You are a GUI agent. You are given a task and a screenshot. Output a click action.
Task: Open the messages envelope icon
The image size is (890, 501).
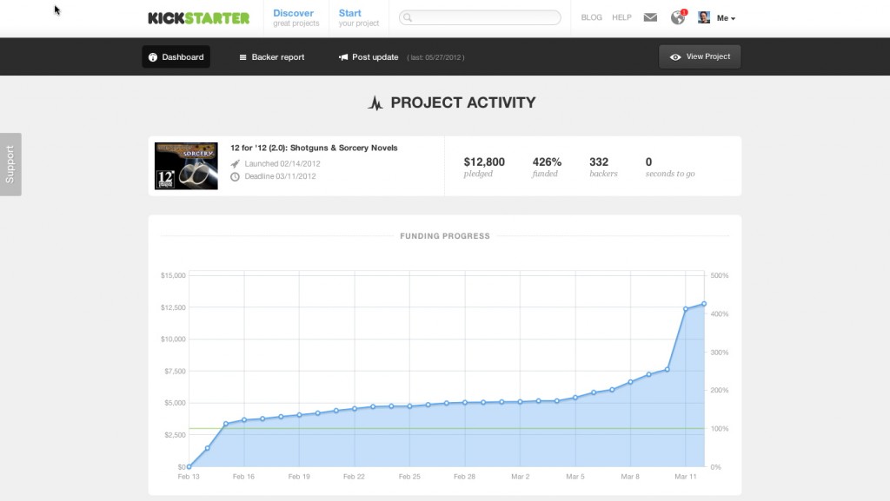pos(650,17)
